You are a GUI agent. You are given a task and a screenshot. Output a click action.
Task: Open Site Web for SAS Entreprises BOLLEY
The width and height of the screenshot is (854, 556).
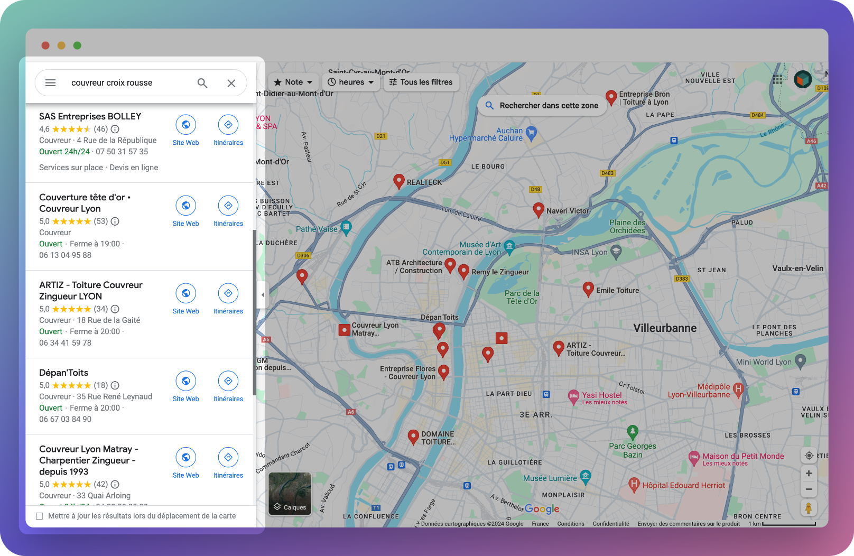(186, 131)
